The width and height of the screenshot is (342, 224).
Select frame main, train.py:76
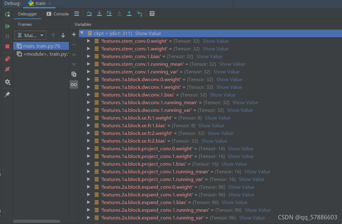point(41,46)
